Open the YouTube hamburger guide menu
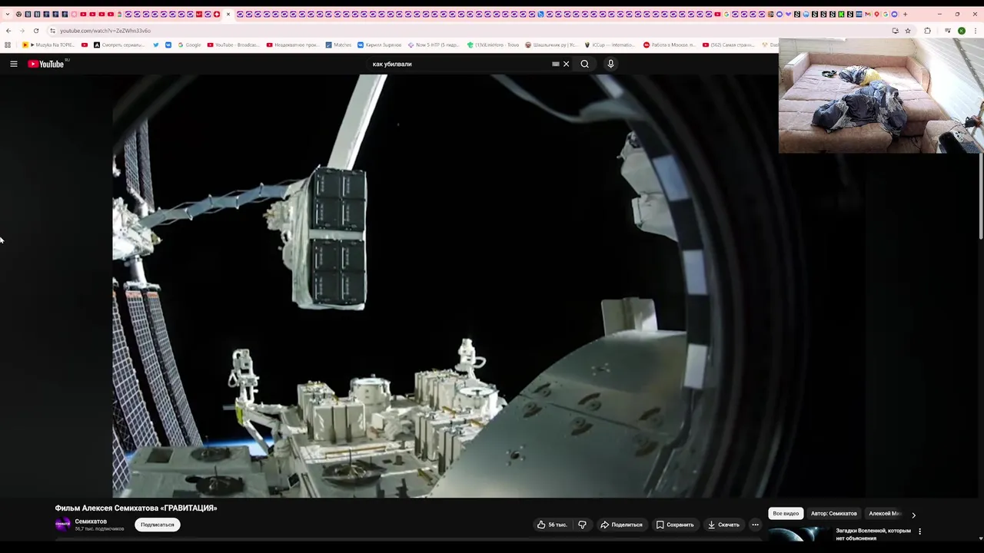 14,64
